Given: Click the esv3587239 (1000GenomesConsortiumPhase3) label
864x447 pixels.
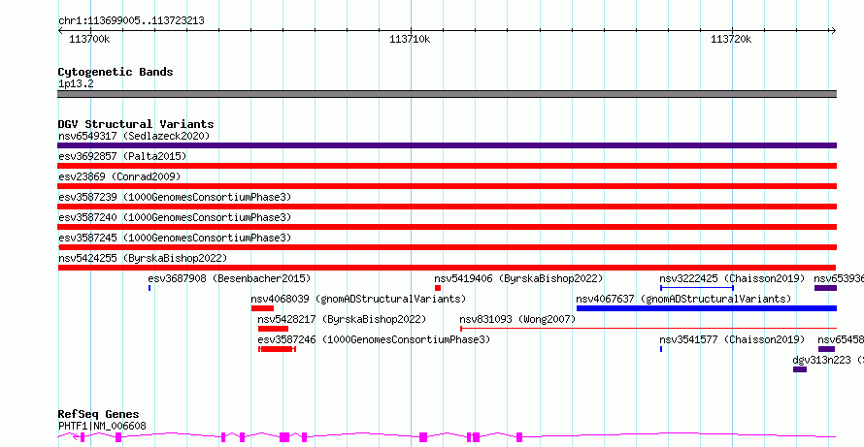Looking at the screenshot, I should [175, 197].
